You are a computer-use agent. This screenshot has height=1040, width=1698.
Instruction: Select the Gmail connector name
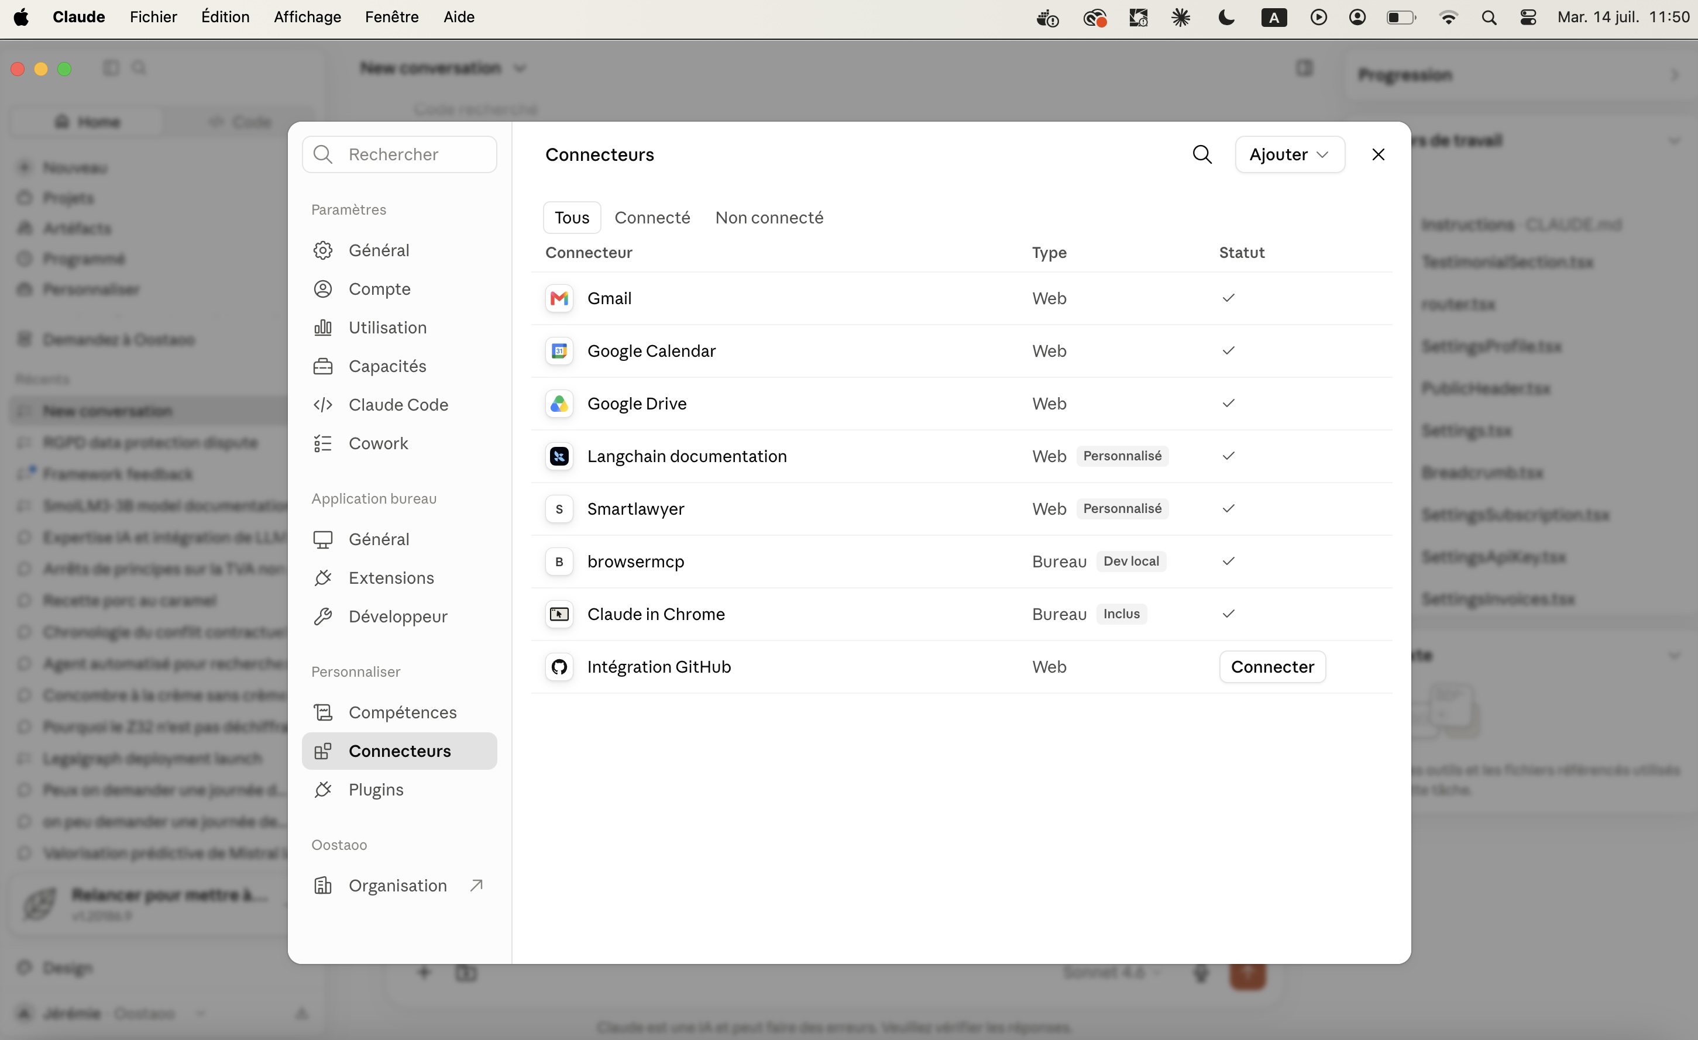click(609, 298)
